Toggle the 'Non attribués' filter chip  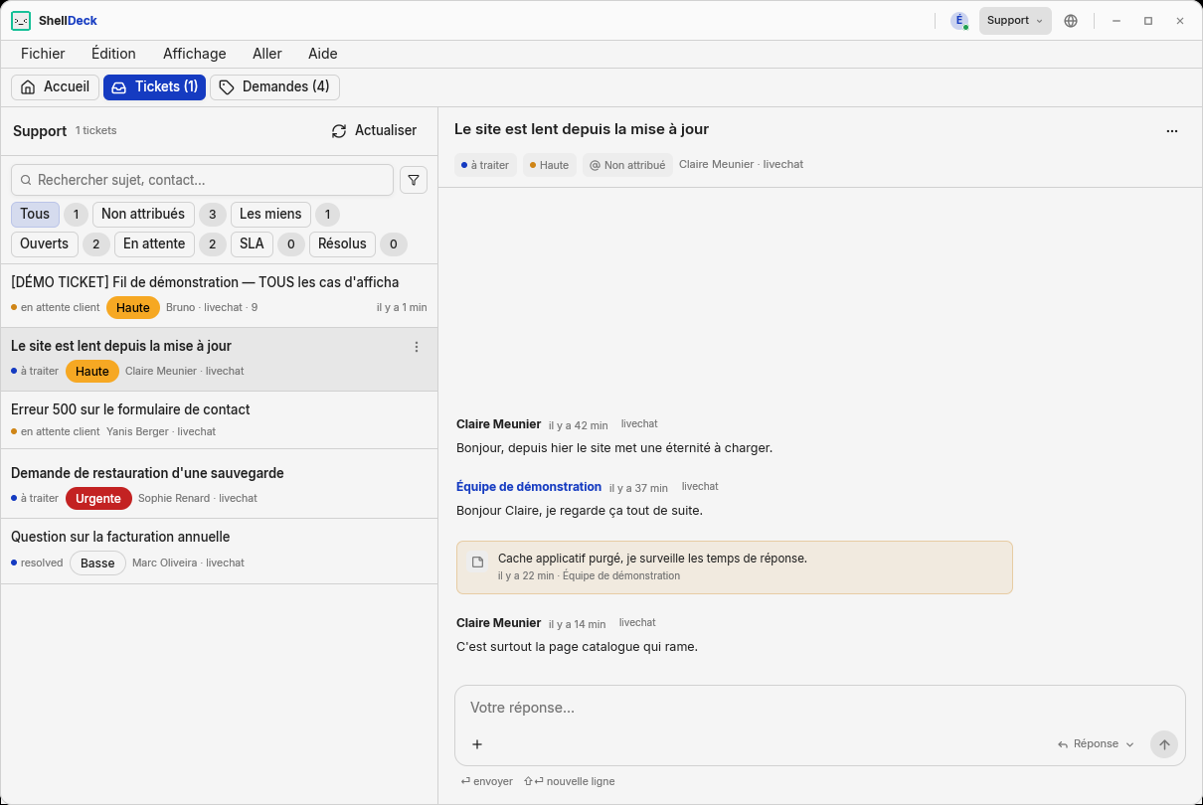[143, 215]
